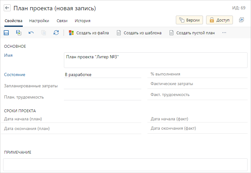Click the Save floppy disk icon
The image size is (251, 173).
[6, 33]
